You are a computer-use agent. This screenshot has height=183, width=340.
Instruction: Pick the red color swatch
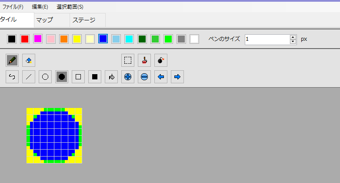click(25, 39)
